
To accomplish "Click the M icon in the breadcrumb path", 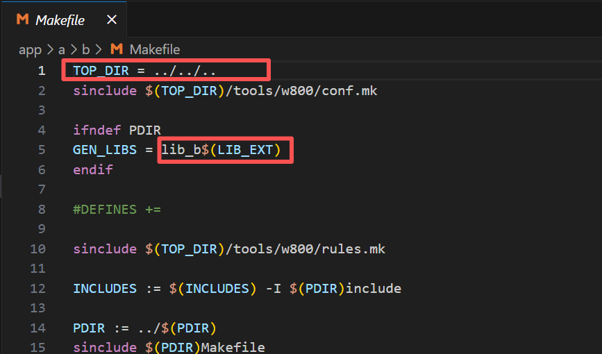I will tap(117, 49).
